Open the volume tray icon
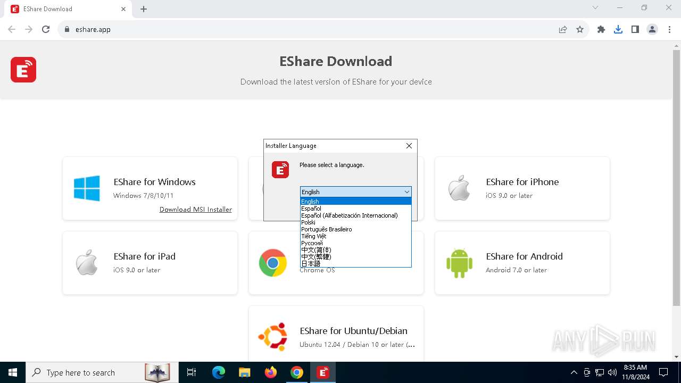This screenshot has height=383, width=681. [612, 372]
